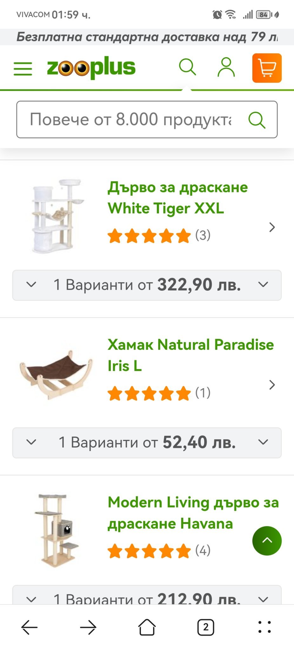Submit search with field magnifier icon
Screen dimensions: 294x650
(x=257, y=120)
